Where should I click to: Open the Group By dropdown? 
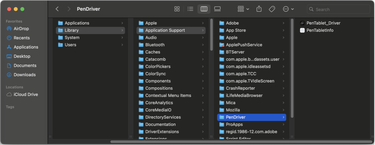point(243,9)
